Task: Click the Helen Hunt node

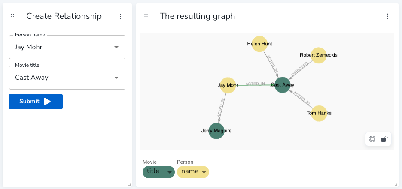Action: [259, 44]
